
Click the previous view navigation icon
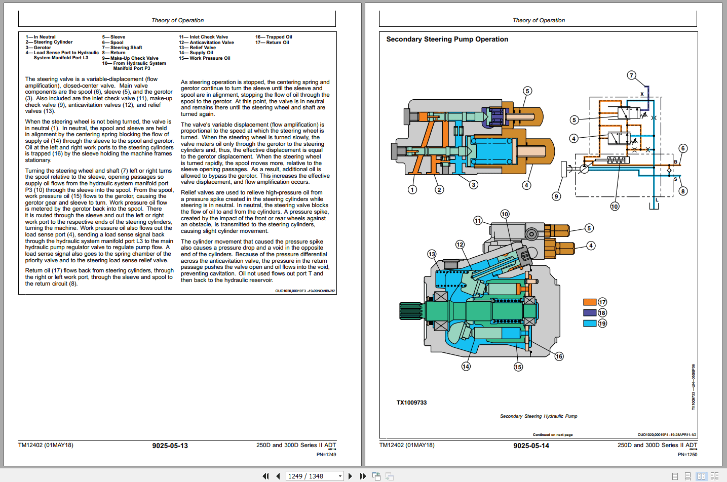tap(376, 476)
